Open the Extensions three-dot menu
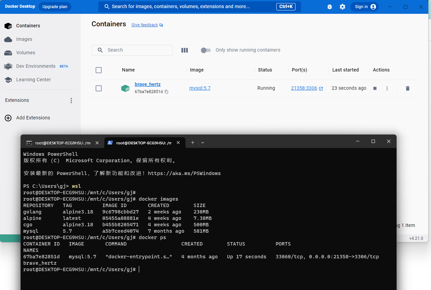This screenshot has width=431, height=290. 71,100
